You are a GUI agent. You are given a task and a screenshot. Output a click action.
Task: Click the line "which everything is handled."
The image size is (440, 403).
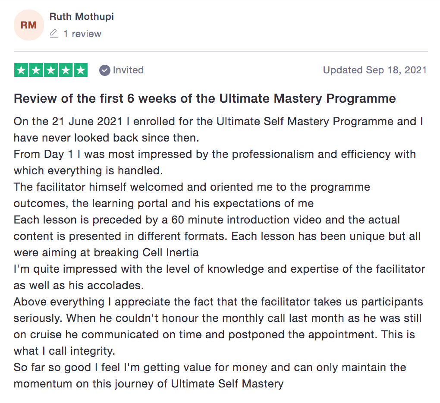(x=88, y=170)
